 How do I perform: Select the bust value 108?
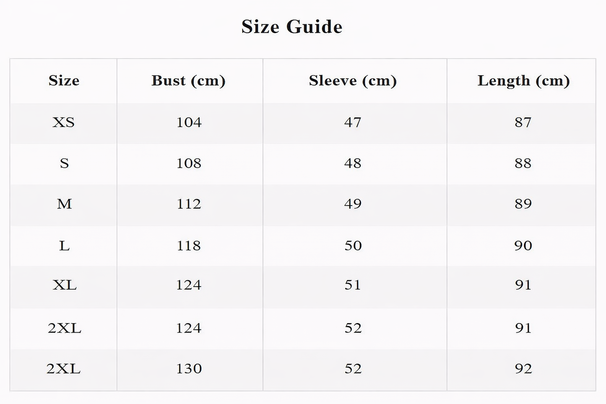point(189,163)
